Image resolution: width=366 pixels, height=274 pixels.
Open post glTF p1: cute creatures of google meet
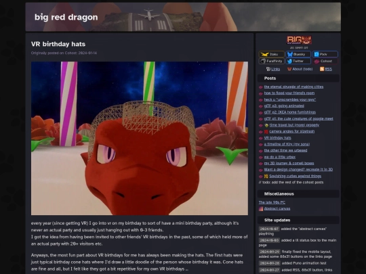[x=298, y=118]
